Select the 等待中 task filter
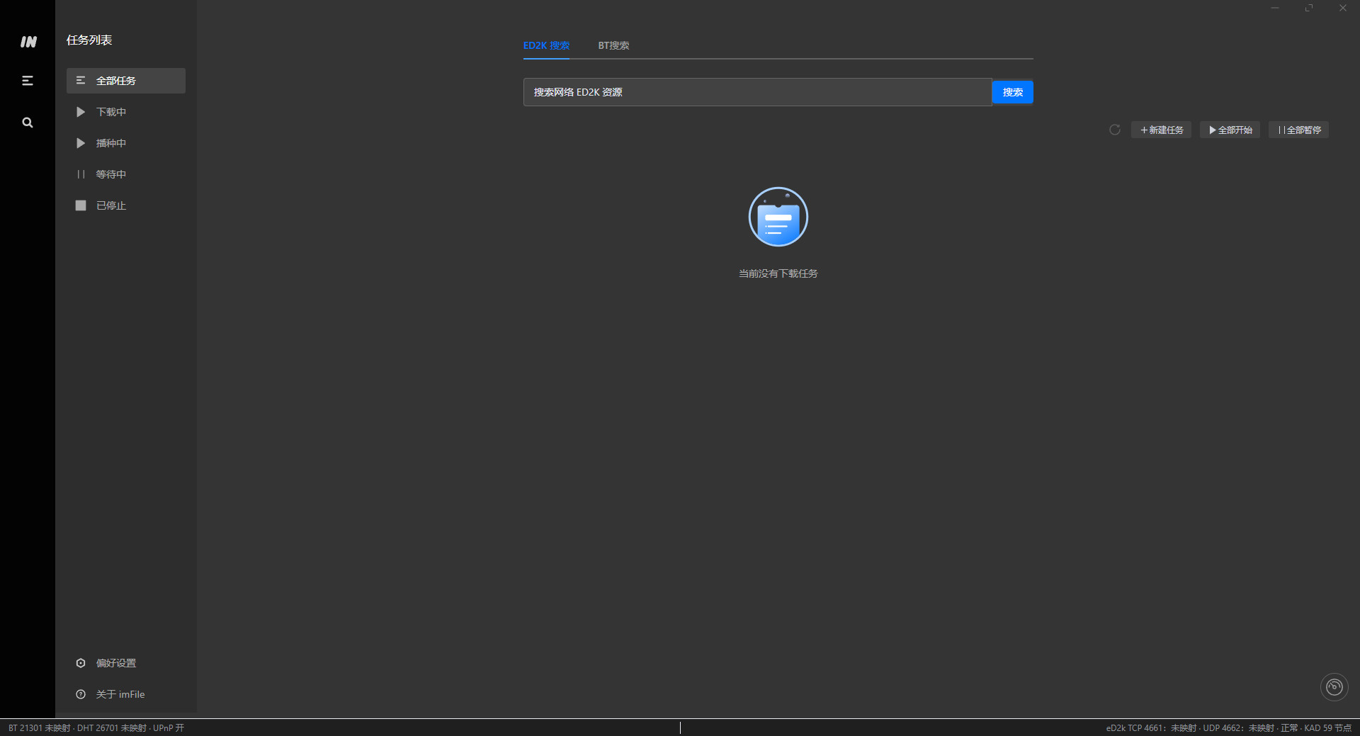 coord(126,174)
